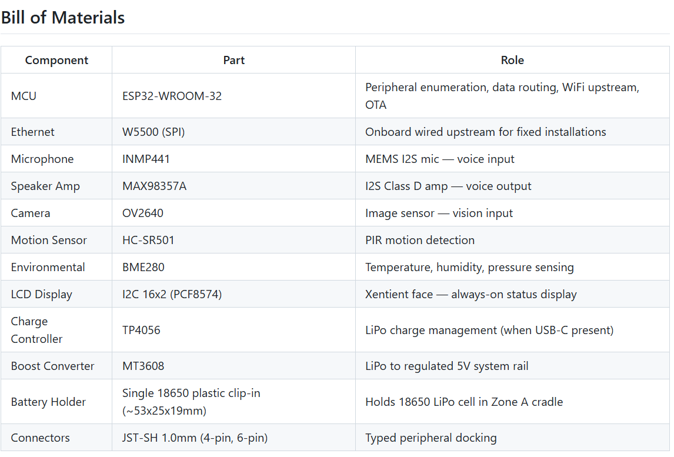Click the I2S Class D amp role text
674x457 pixels.
click(448, 186)
